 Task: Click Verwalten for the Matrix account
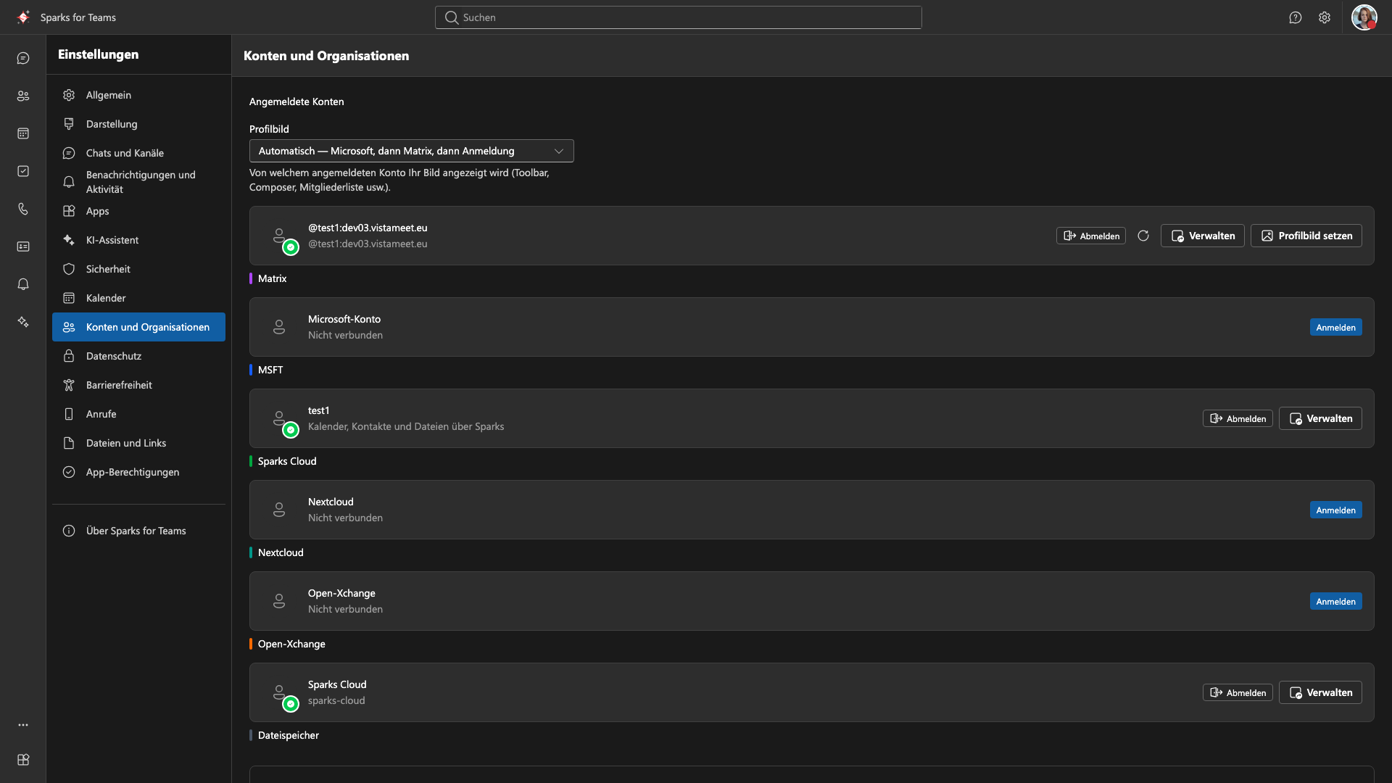point(1203,236)
